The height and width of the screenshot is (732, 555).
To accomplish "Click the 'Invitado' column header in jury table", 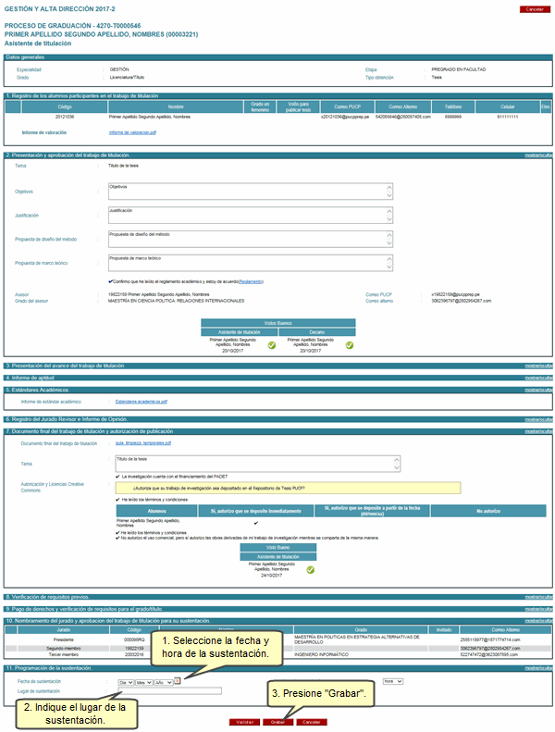I will (443, 630).
